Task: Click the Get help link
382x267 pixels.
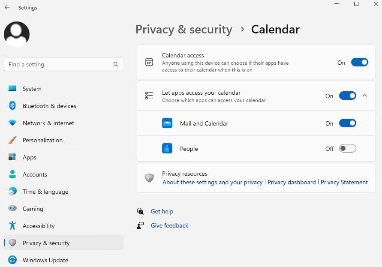Action: (162, 211)
